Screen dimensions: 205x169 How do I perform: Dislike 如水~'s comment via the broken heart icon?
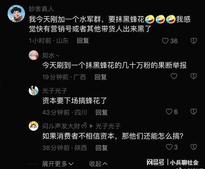tap(193, 76)
